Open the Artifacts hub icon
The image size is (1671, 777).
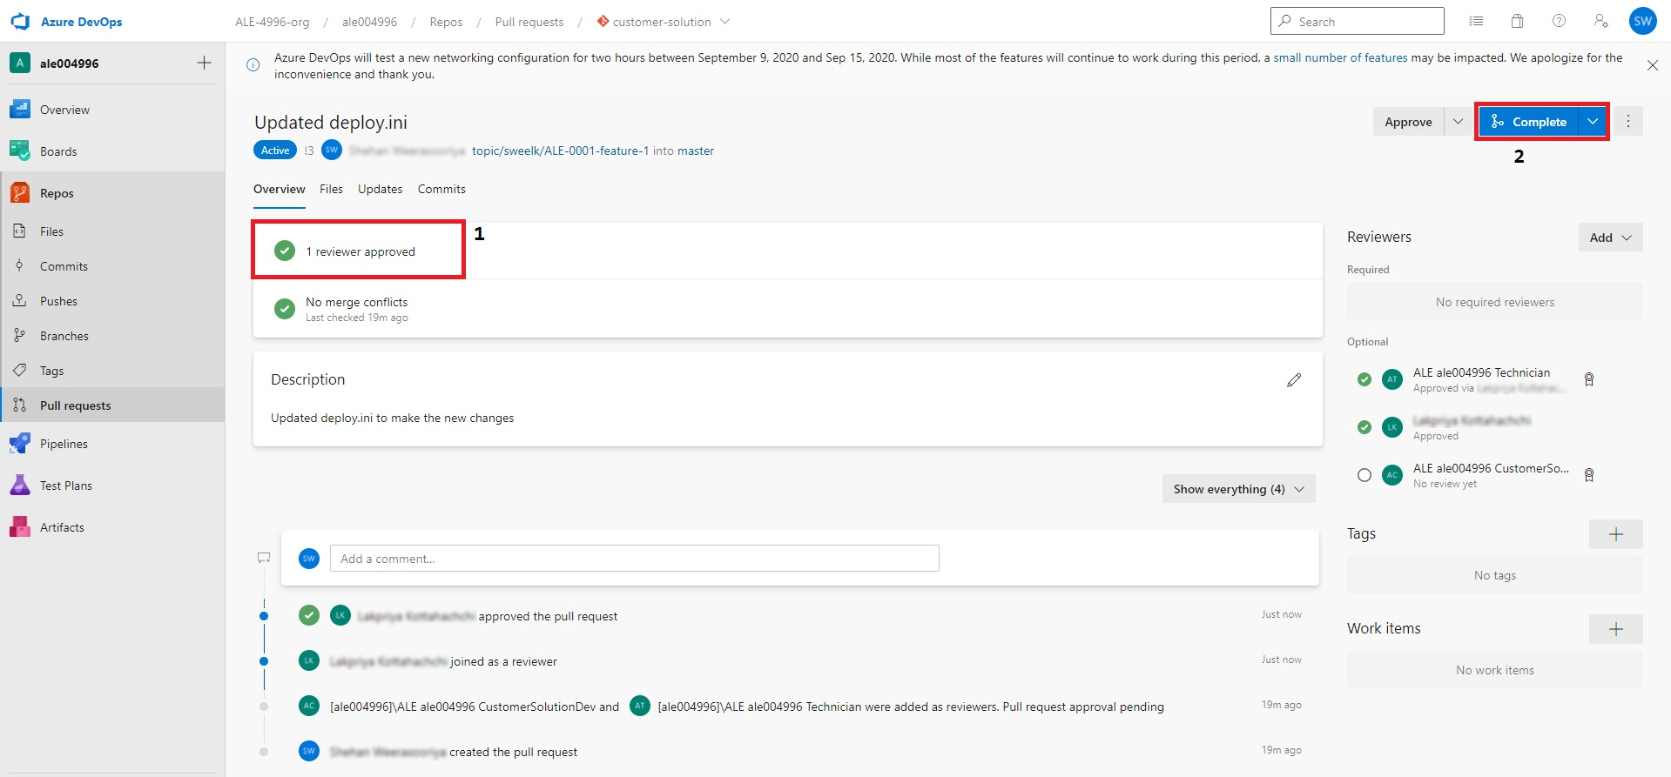click(x=20, y=527)
